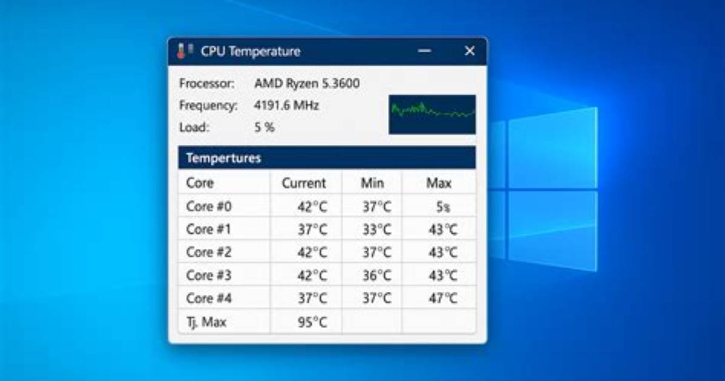Click Core #1 current temperature 37°C

312,229
